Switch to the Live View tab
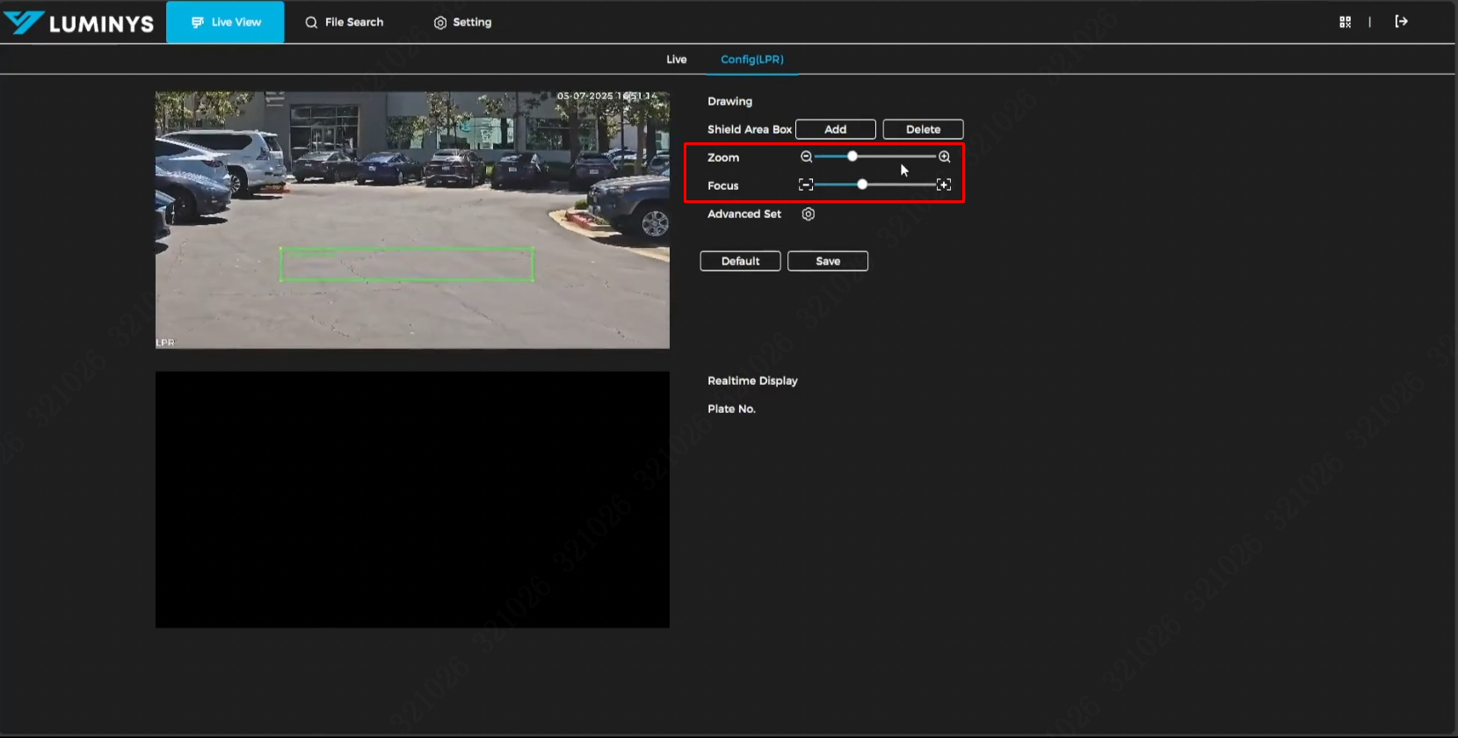 [226, 22]
